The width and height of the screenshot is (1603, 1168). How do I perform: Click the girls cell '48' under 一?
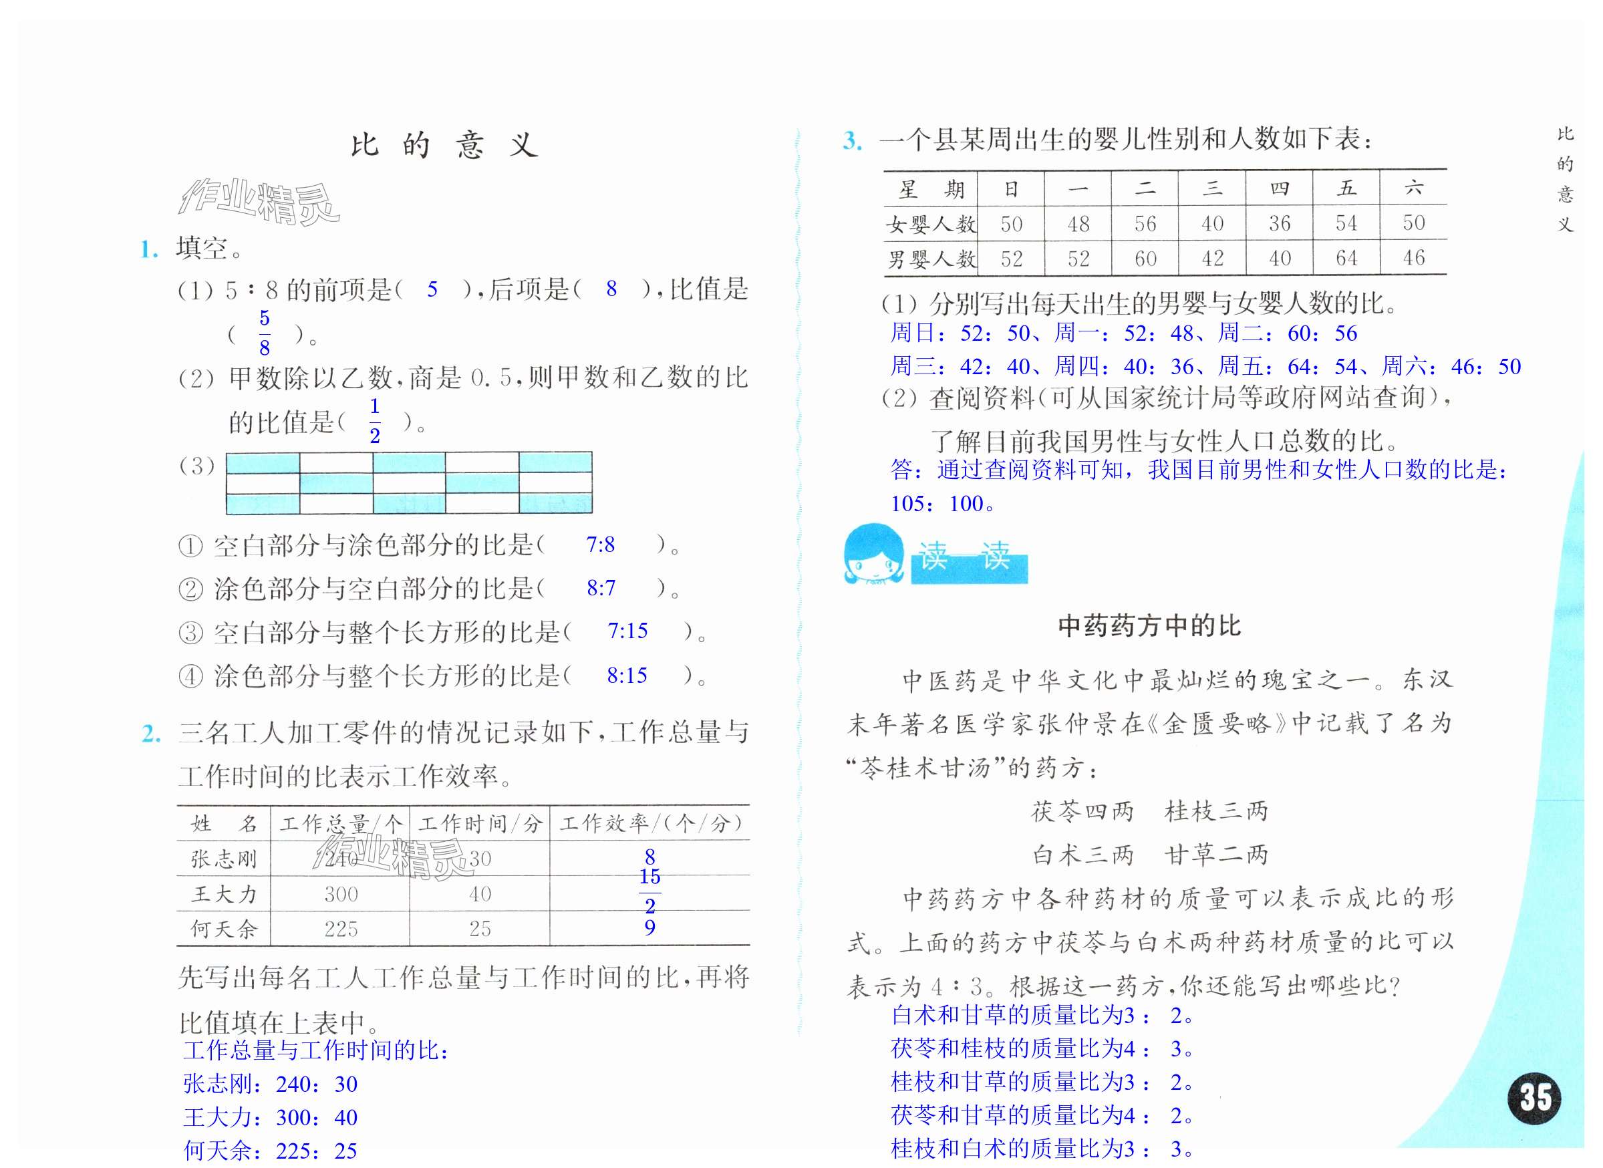(x=1078, y=225)
